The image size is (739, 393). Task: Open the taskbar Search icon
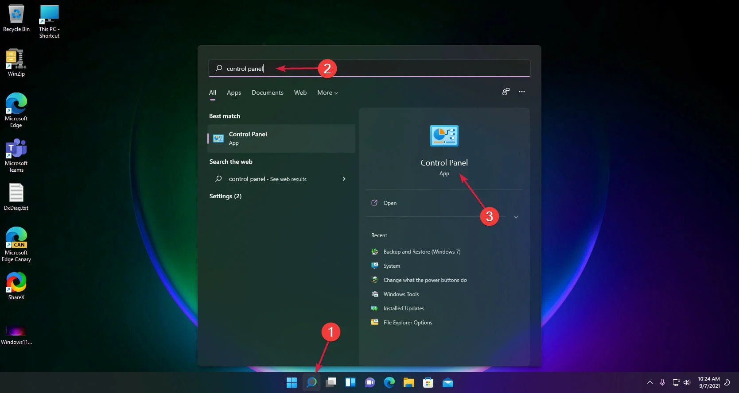point(311,382)
